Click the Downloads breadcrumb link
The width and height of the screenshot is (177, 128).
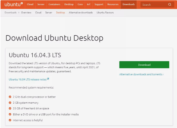point(11,12)
